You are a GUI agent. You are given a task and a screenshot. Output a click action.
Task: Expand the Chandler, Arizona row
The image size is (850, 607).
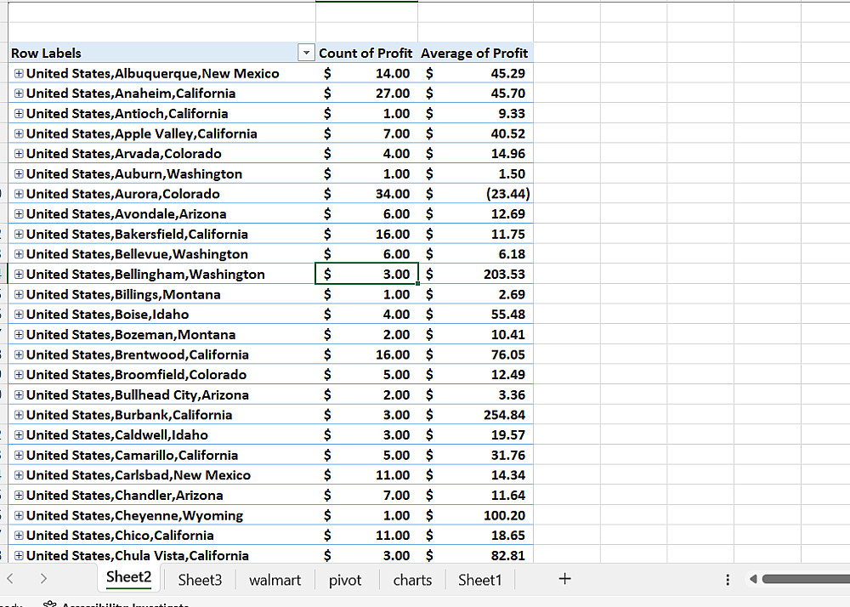(19, 496)
